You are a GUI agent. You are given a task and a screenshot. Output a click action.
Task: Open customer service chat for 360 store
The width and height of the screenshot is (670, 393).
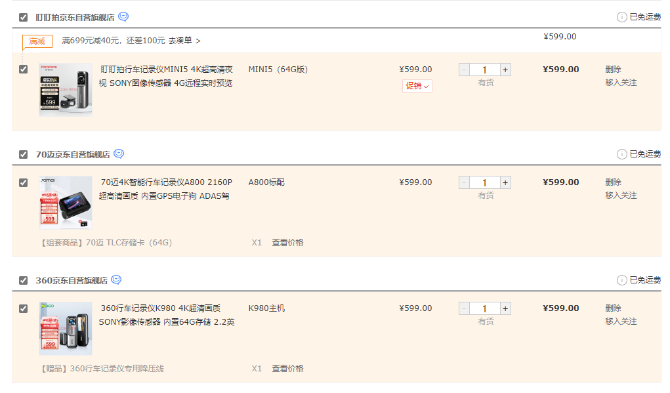pyautogui.click(x=115, y=279)
